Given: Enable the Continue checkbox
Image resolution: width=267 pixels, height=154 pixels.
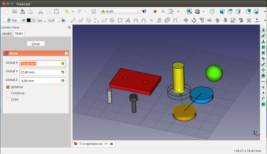Looking at the screenshot, I should pyautogui.click(x=8, y=93).
